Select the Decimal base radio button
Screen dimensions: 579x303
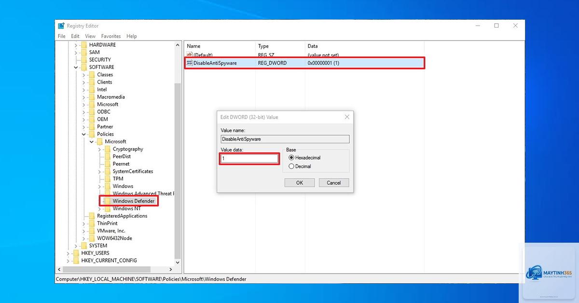291,166
